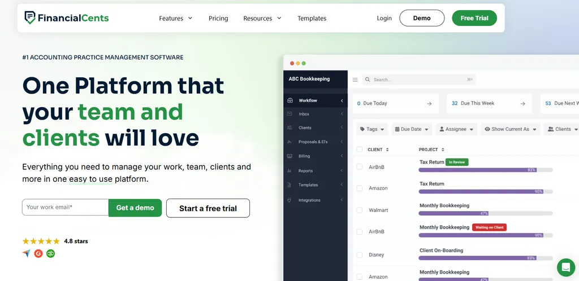This screenshot has width=579, height=281.
Task: Click the Client On-Boarding project name
Action: pos(441,251)
